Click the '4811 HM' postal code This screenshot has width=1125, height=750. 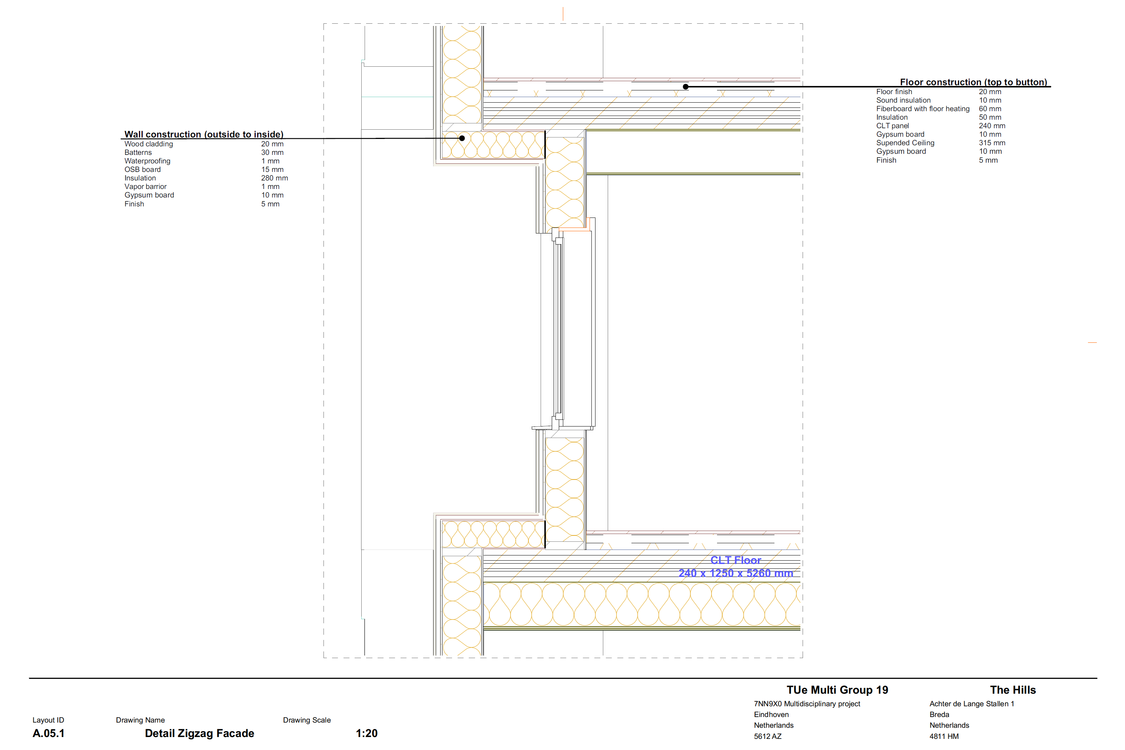point(944,736)
